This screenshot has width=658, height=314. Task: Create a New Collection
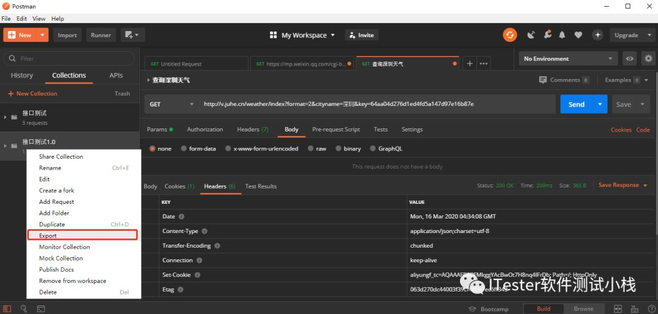pos(32,94)
